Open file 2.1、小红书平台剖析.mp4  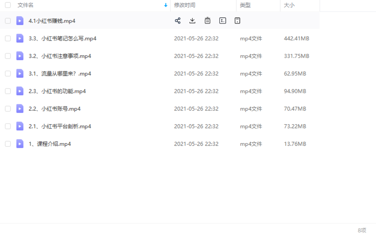(60, 126)
